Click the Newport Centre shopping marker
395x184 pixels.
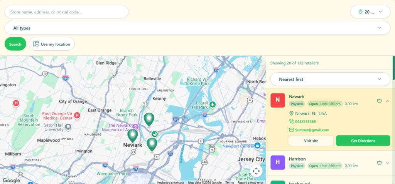click(257, 145)
